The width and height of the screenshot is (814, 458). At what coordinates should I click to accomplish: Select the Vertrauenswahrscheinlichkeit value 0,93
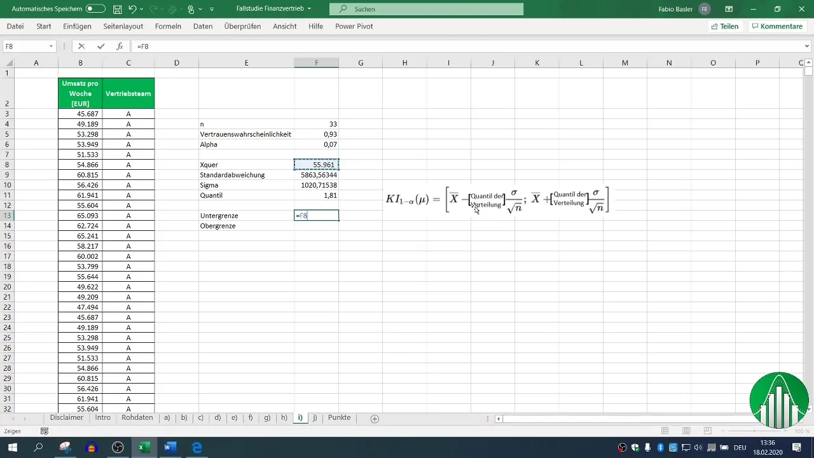pos(316,134)
